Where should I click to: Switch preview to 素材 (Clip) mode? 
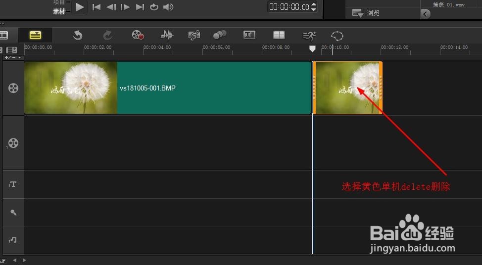pos(59,11)
